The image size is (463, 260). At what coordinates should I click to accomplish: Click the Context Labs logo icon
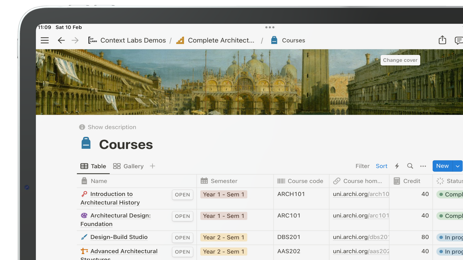tap(93, 40)
